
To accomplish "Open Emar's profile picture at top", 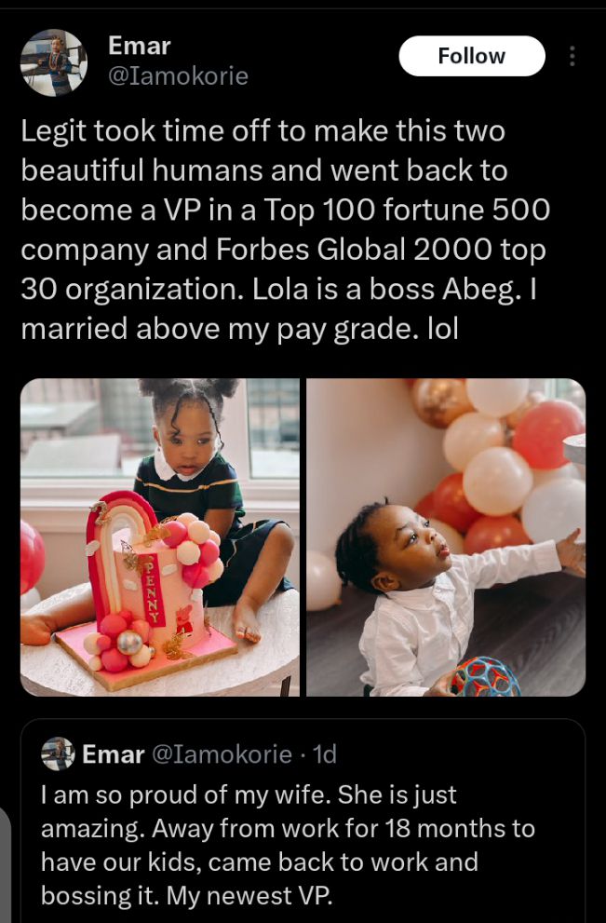I will point(53,61).
